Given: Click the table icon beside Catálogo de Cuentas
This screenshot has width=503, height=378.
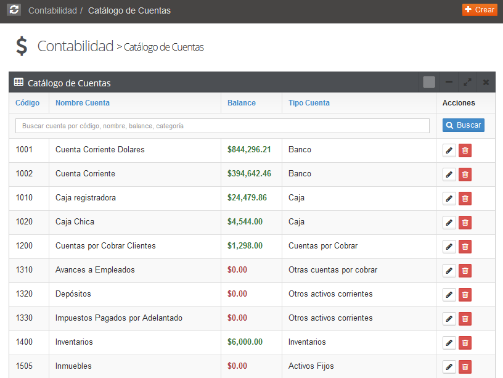Looking at the screenshot, I should 17,82.
